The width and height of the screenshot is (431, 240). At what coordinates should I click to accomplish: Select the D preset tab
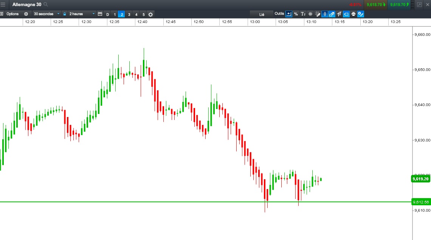(107, 15)
